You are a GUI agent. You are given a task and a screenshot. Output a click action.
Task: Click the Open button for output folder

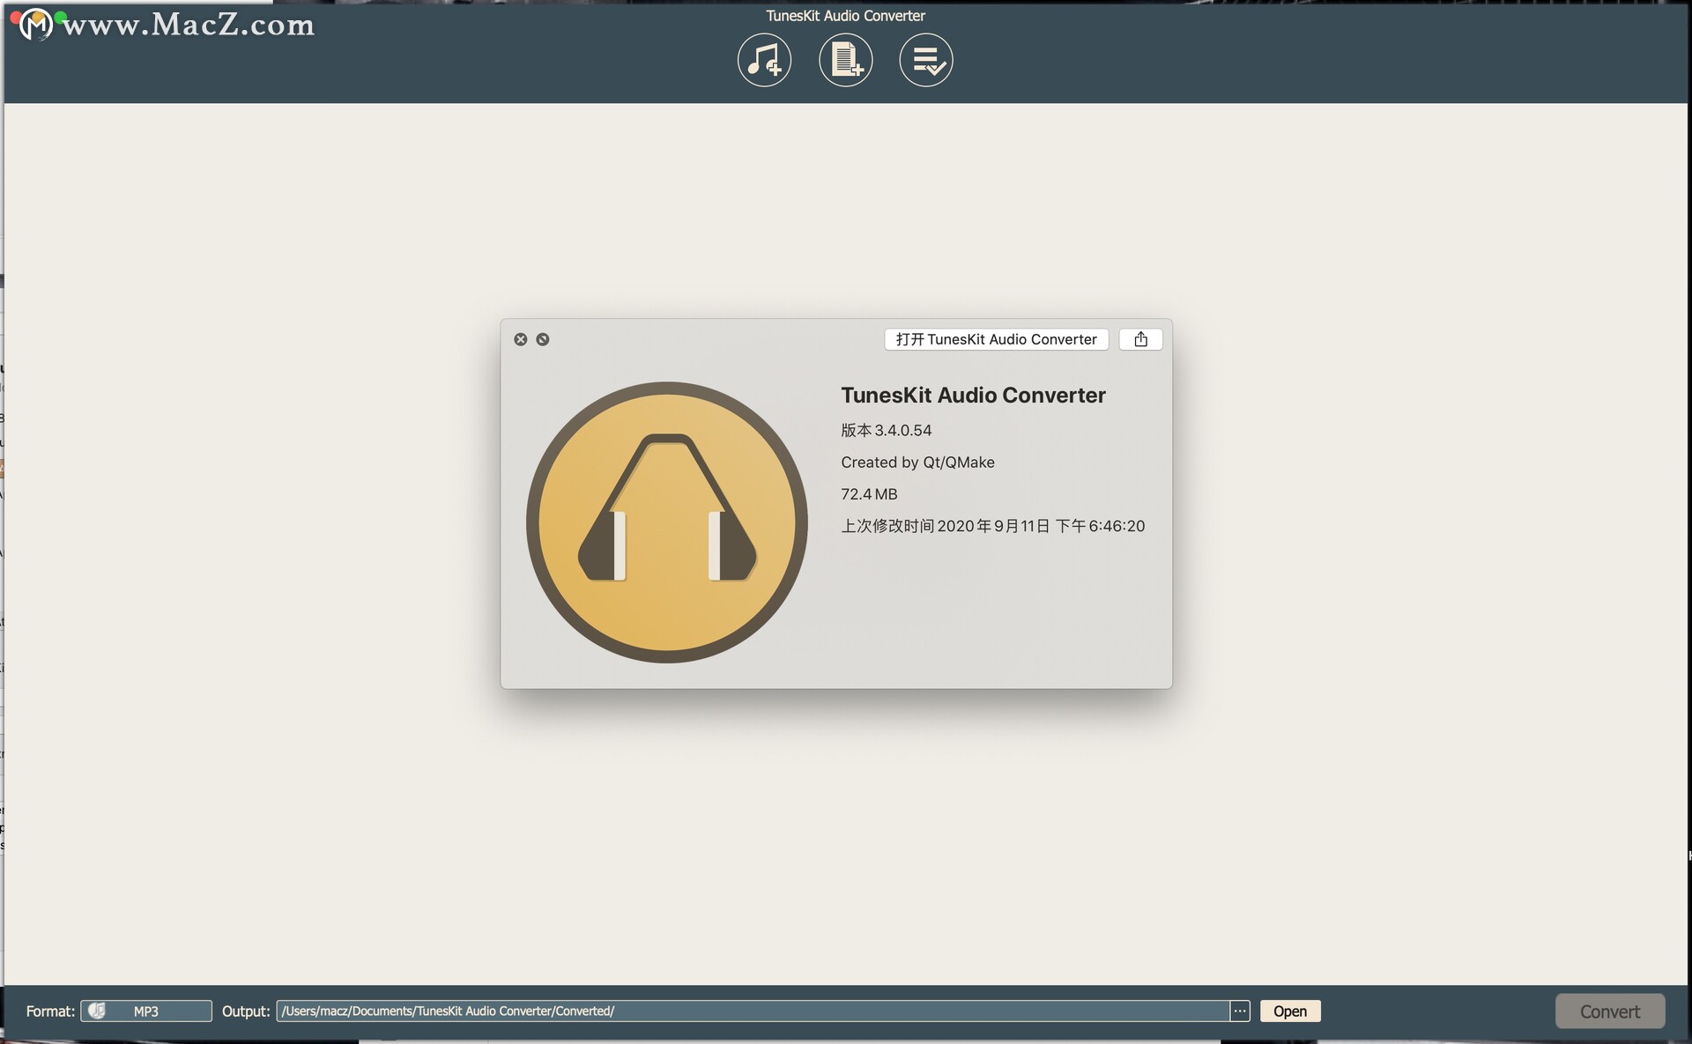tap(1289, 1011)
